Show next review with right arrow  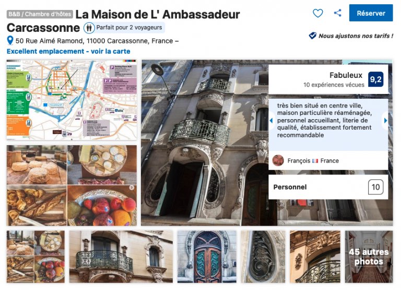(385, 120)
